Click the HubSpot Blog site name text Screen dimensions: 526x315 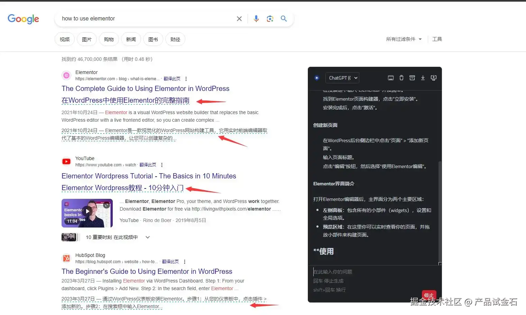click(90, 255)
